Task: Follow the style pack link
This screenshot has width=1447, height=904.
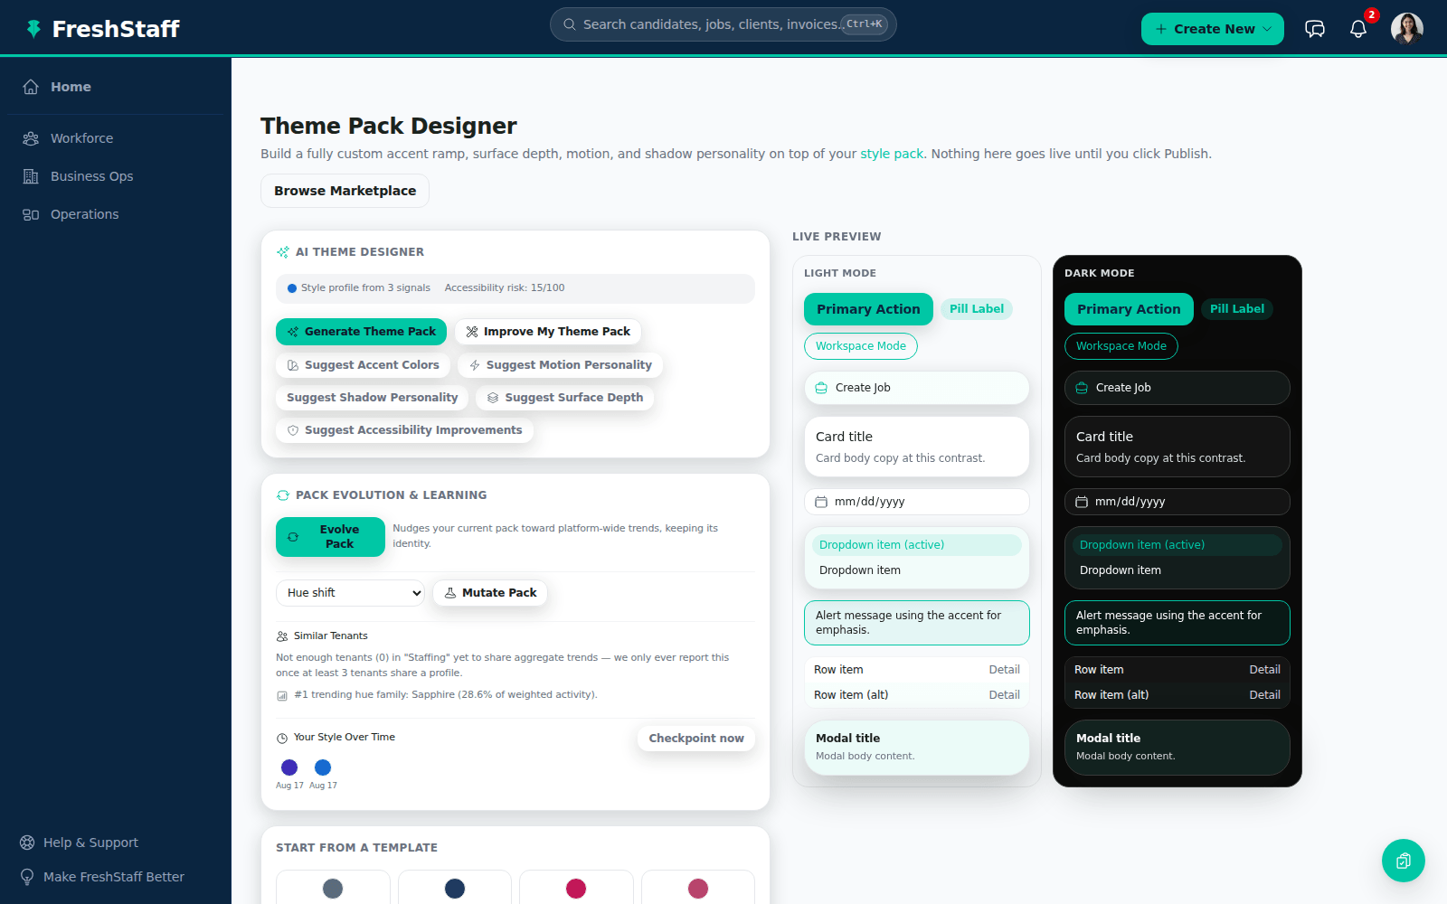Action: point(892,154)
